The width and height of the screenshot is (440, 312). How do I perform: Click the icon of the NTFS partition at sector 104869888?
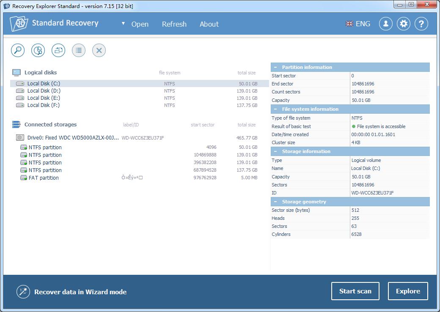click(24, 155)
